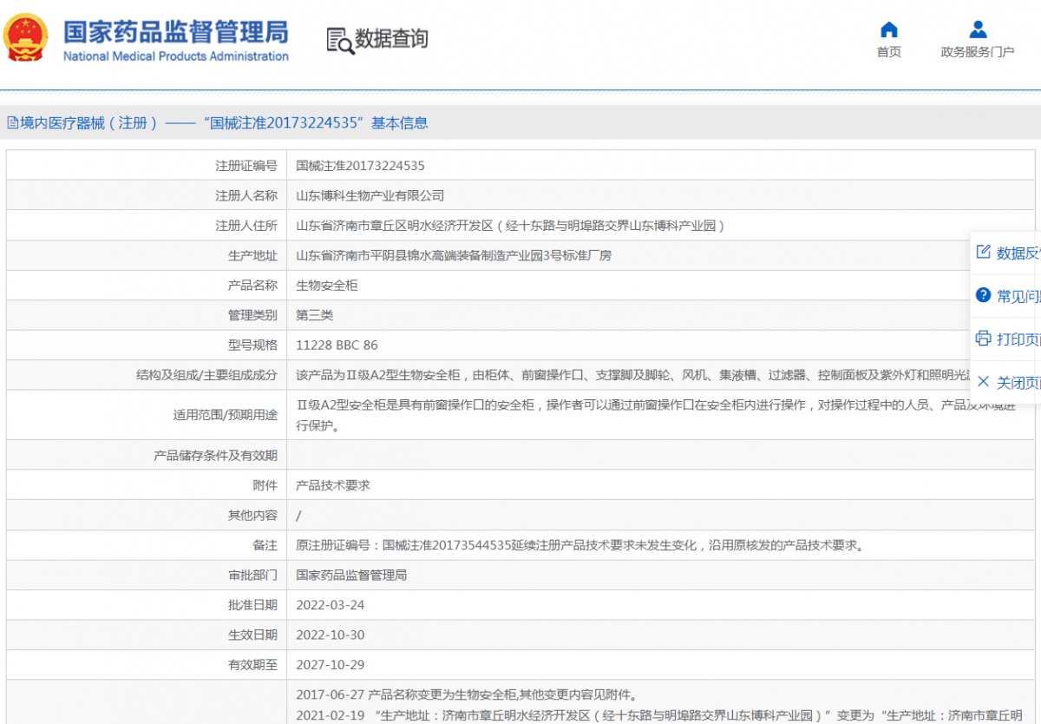Select the 首页 text label
The height and width of the screenshot is (724, 1041).
pyautogui.click(x=888, y=52)
